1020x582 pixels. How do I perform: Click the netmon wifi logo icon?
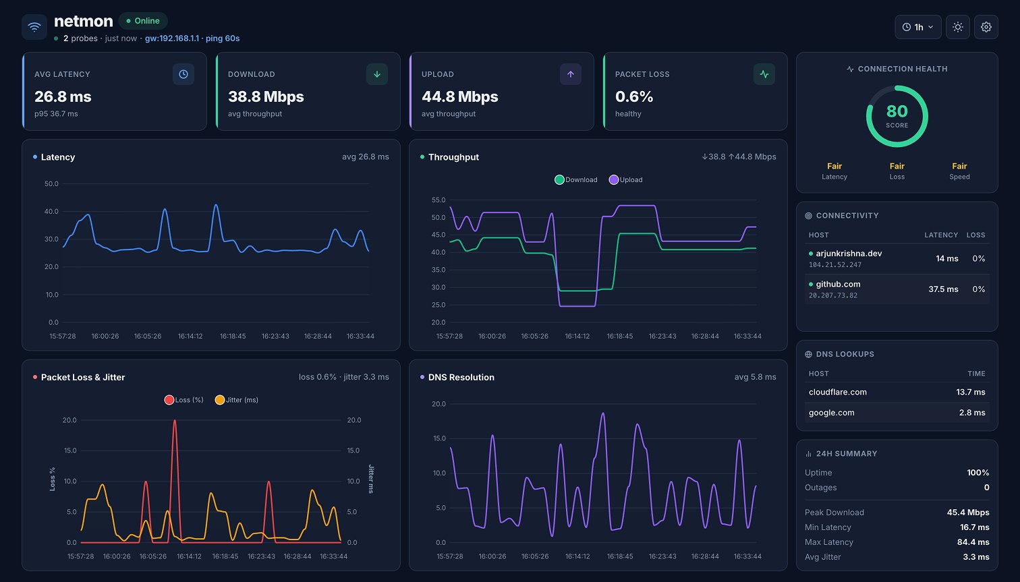click(x=34, y=27)
